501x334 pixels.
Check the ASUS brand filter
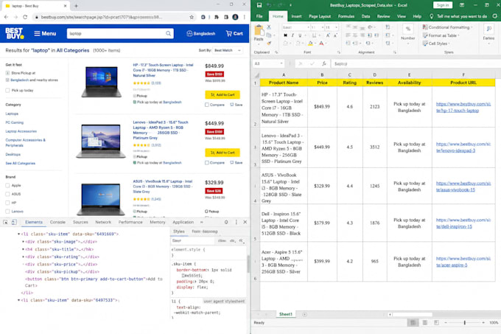(7, 194)
